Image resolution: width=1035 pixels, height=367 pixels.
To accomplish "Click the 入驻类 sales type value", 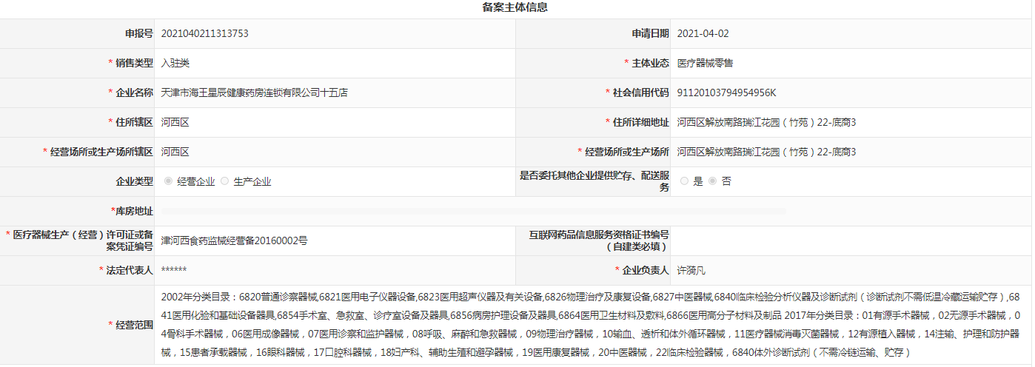I will (x=175, y=64).
